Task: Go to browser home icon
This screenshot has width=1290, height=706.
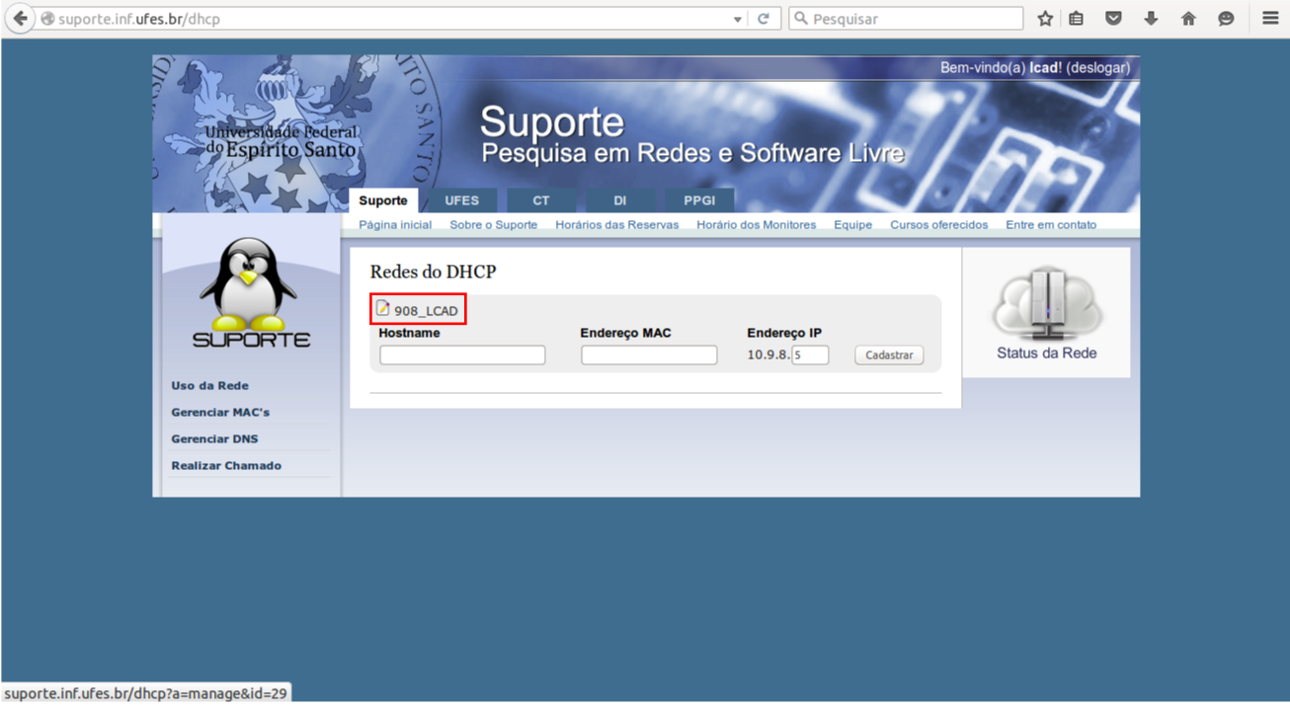Action: click(x=1188, y=19)
